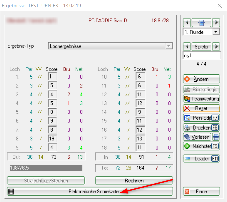Click the score field for hole 13
The height and width of the screenshot is (202, 227).
click(x=140, y=103)
